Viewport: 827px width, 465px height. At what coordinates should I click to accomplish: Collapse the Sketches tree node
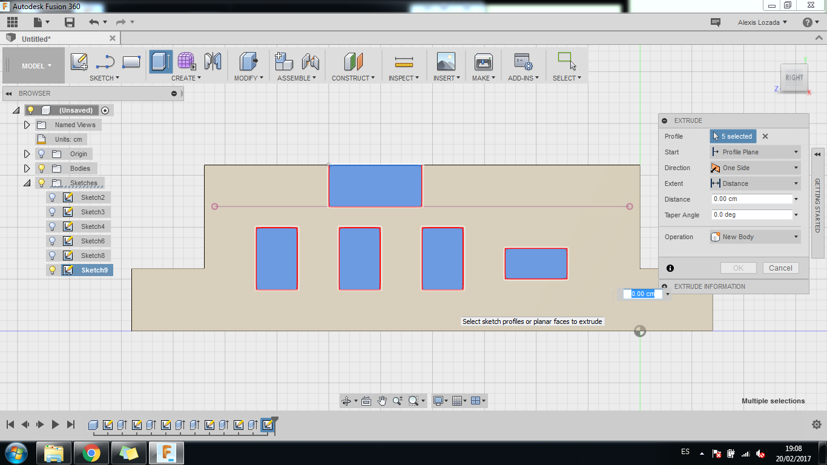click(x=27, y=183)
